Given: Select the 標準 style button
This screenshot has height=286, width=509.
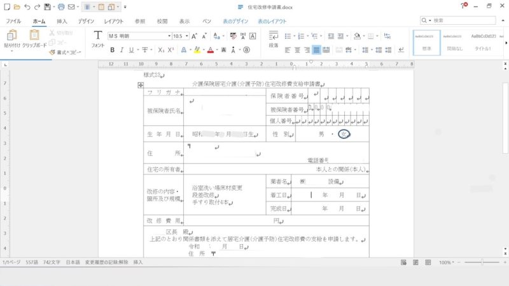Looking at the screenshot, I should tap(427, 42).
